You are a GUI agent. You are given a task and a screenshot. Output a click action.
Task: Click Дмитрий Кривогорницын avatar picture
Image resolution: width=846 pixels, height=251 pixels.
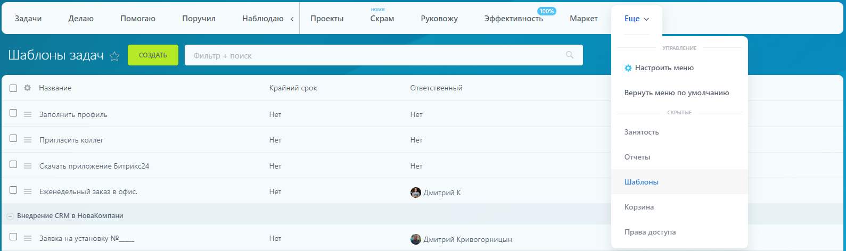(416, 239)
